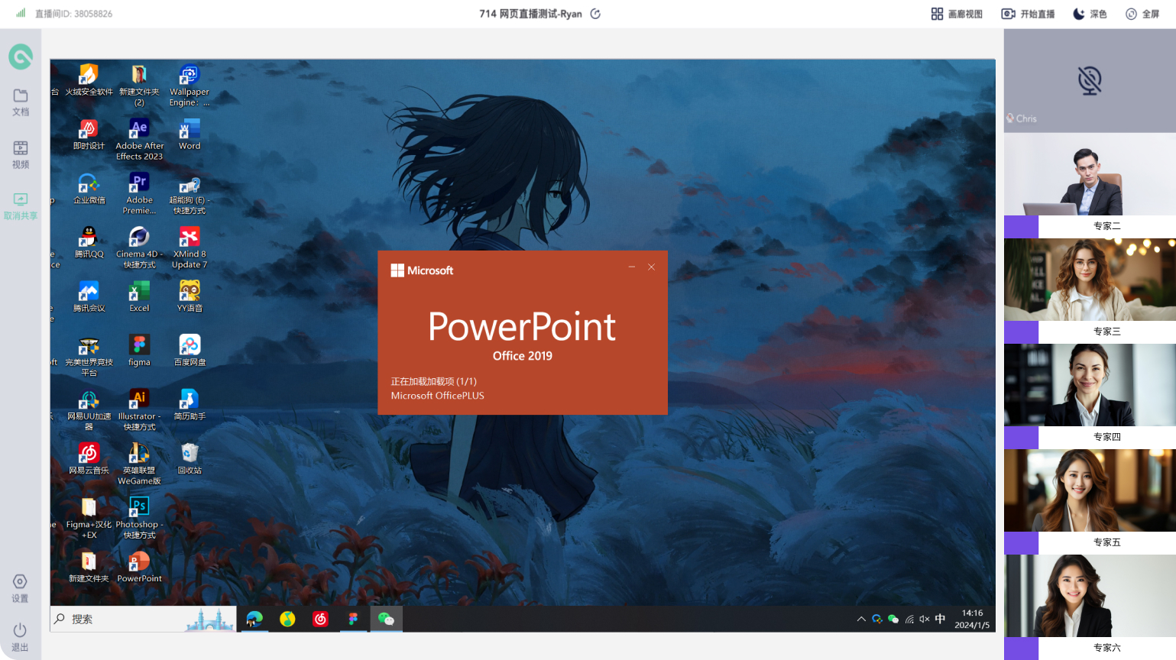Viewport: 1176px width, 660px height.
Task: Click the 即时设计 desktop icon
Action: [x=89, y=134]
